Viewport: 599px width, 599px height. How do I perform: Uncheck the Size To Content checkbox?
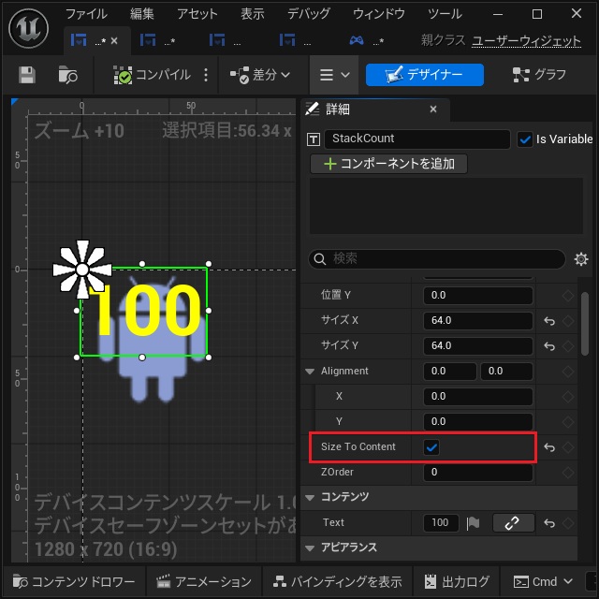click(x=431, y=447)
